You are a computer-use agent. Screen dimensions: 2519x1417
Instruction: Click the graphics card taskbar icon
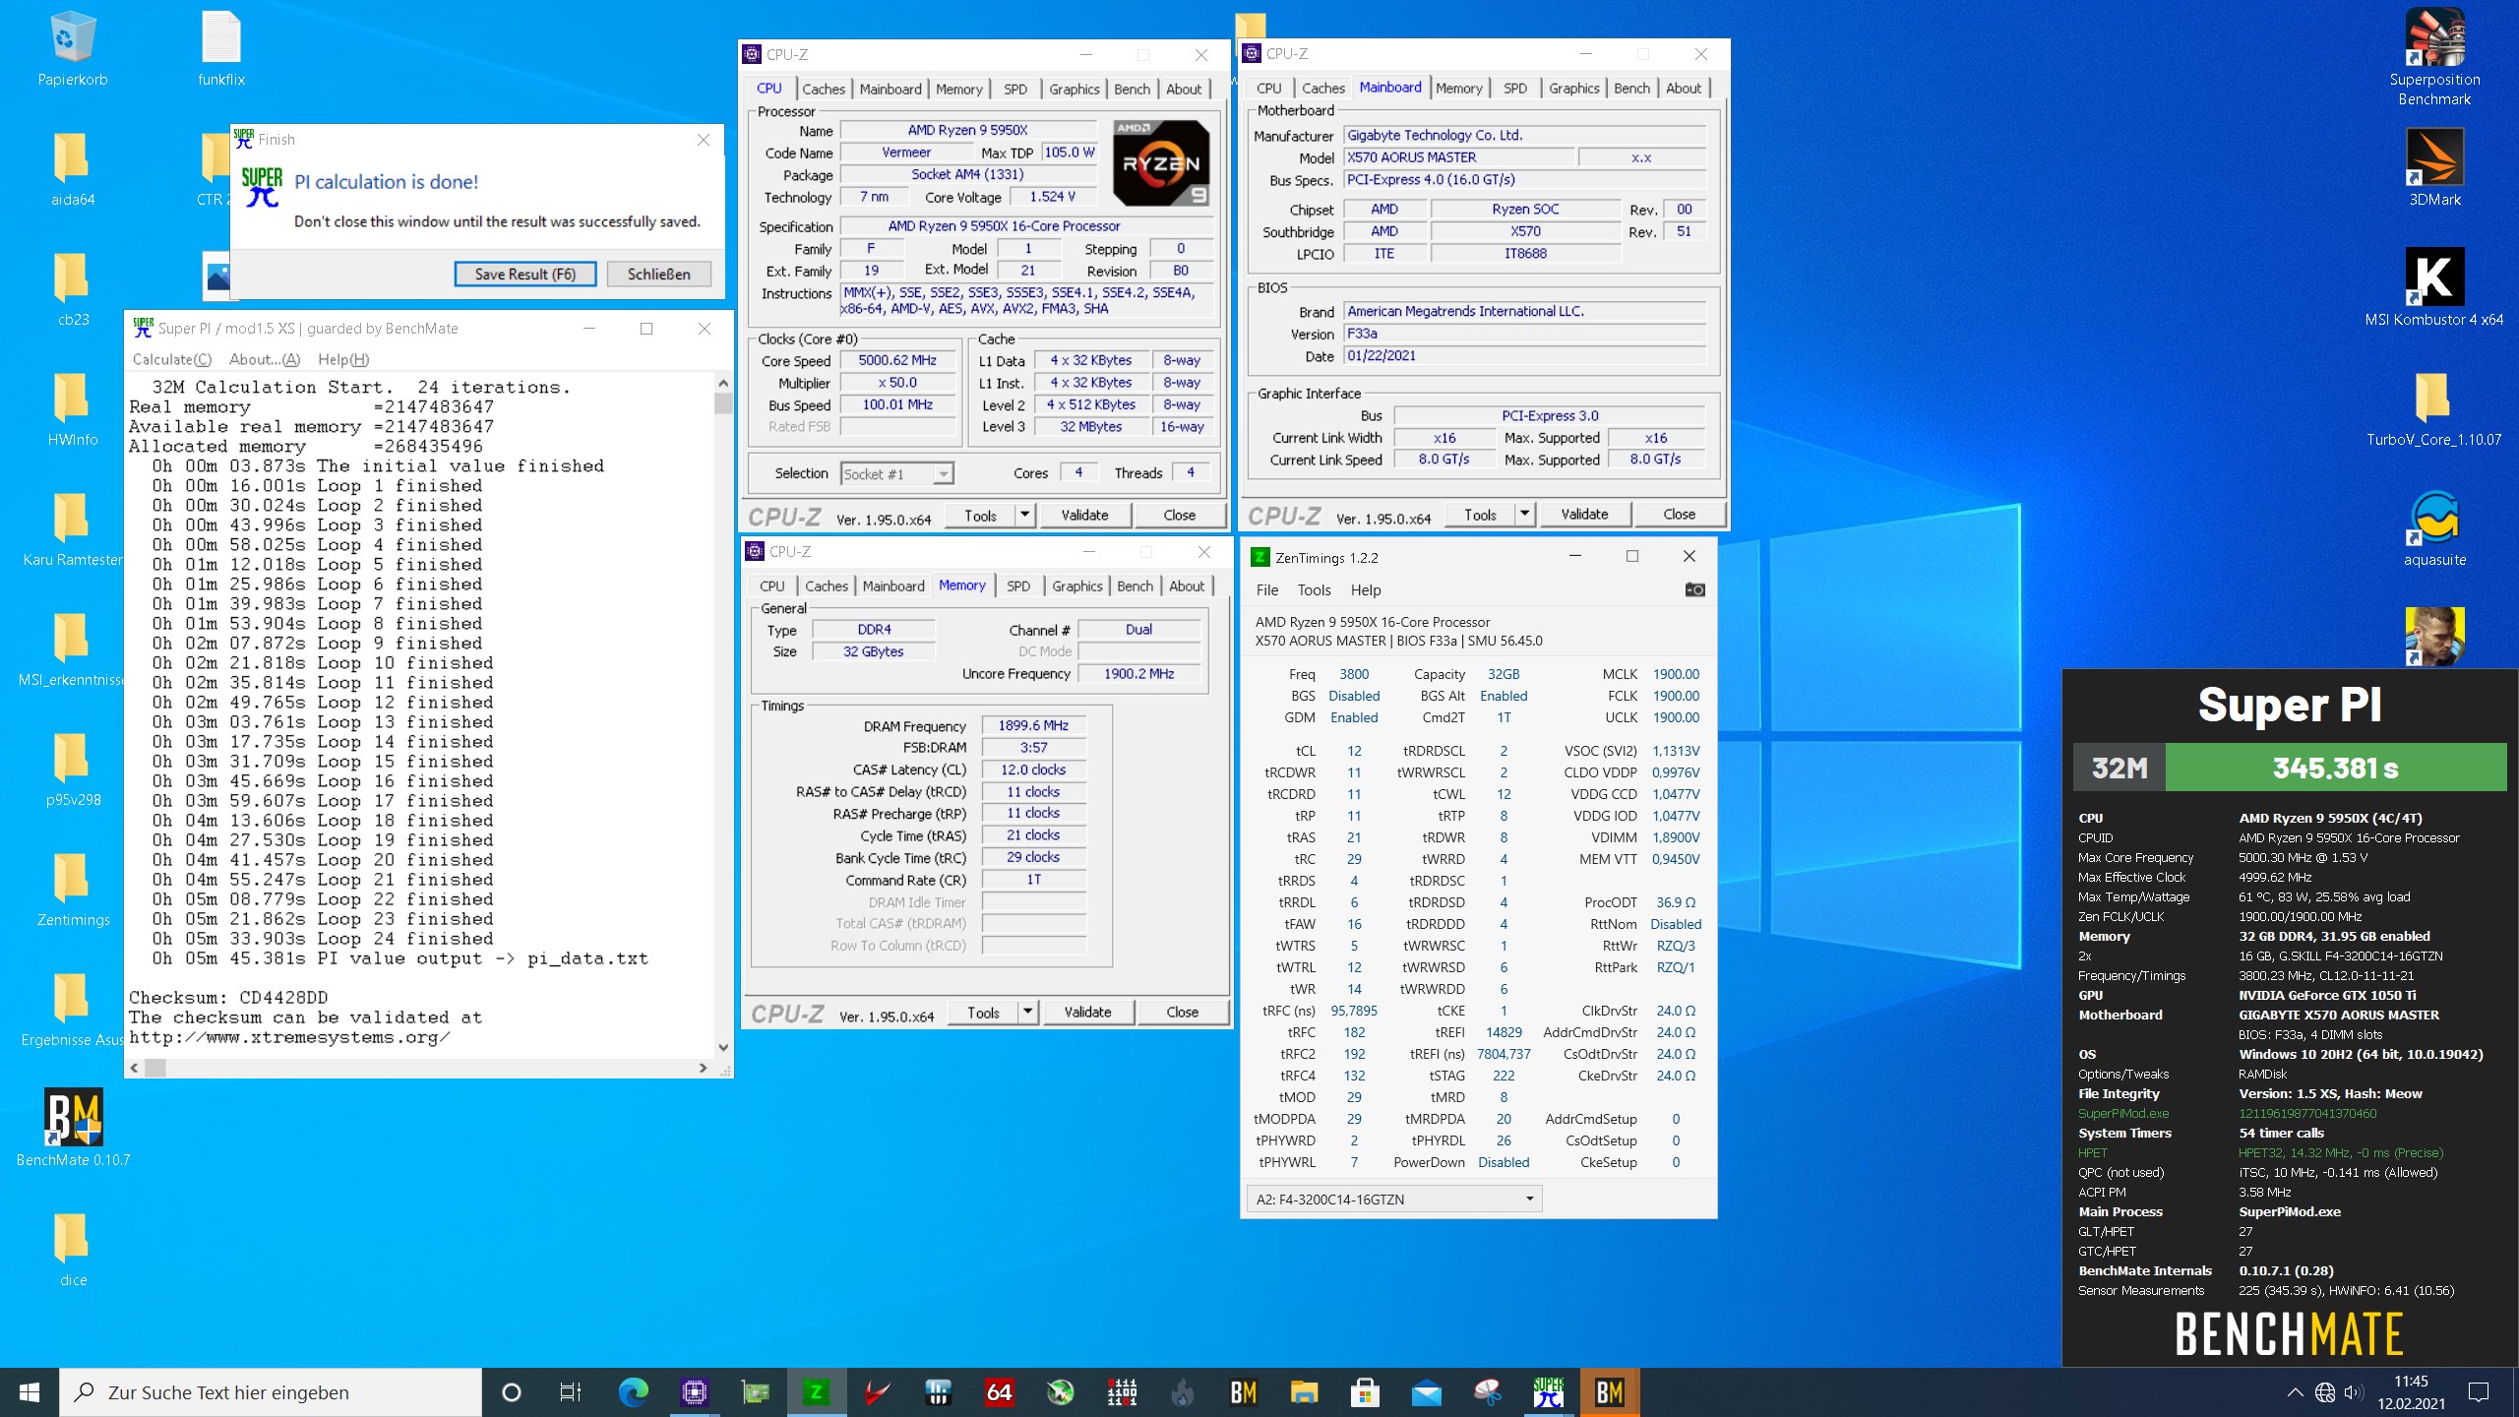(756, 1392)
